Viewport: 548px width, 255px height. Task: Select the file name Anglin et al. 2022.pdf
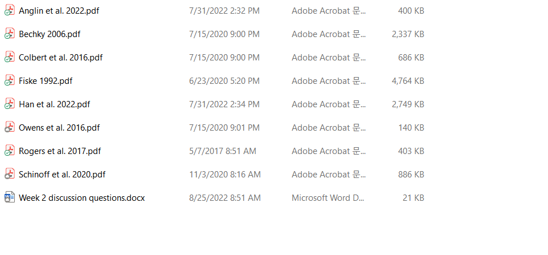click(59, 11)
